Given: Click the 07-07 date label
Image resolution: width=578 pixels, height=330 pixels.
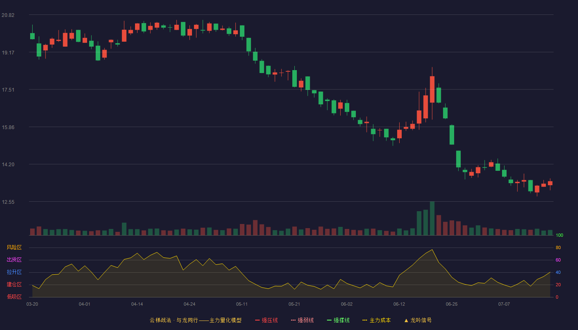Looking at the screenshot, I should [x=504, y=304].
